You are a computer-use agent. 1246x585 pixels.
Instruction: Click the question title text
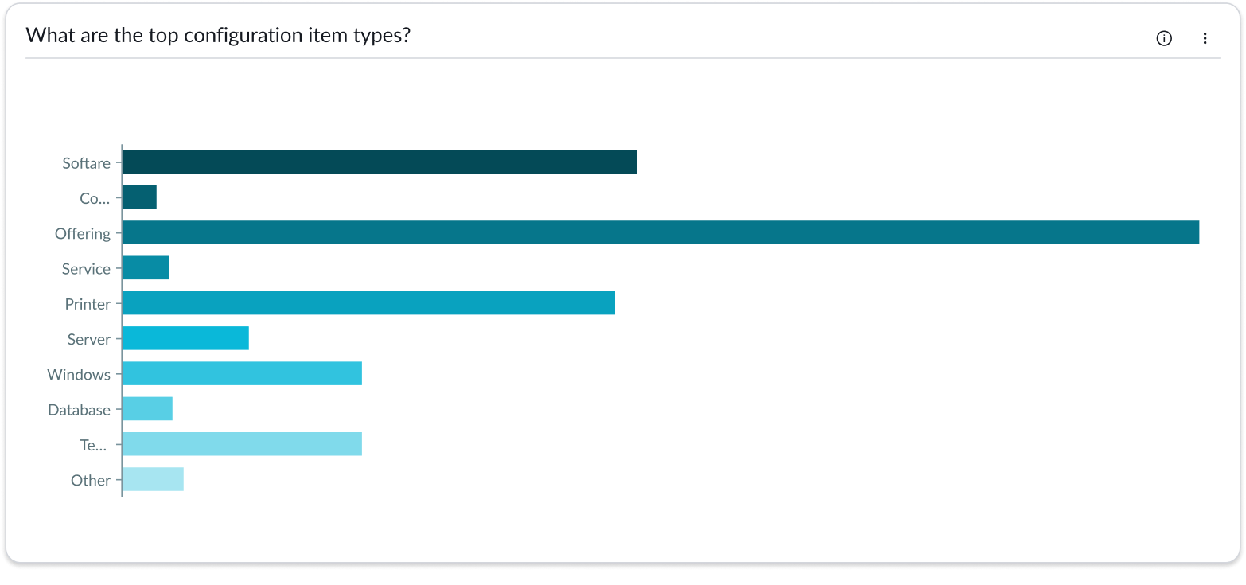pos(218,35)
